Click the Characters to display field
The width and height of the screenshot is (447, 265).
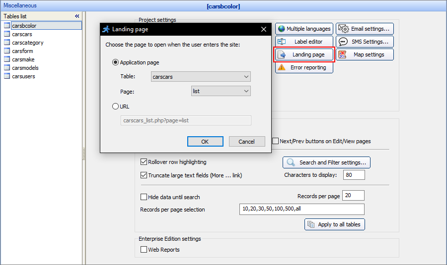354,175
